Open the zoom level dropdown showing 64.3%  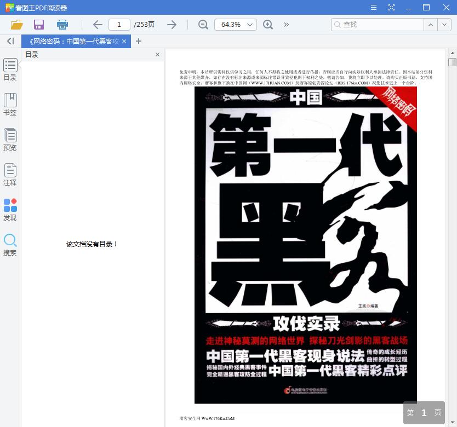(x=236, y=24)
